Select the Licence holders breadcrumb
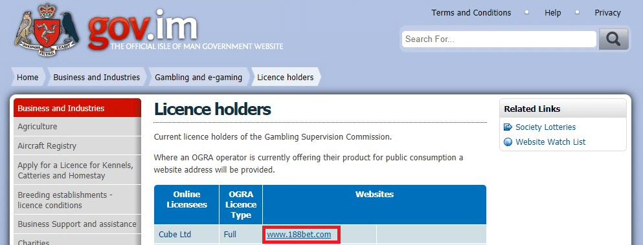643x245 pixels. (286, 77)
